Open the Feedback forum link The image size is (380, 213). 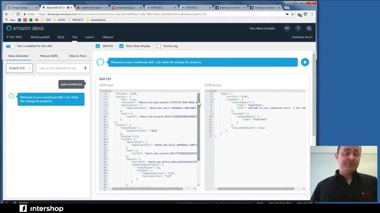(x=302, y=37)
